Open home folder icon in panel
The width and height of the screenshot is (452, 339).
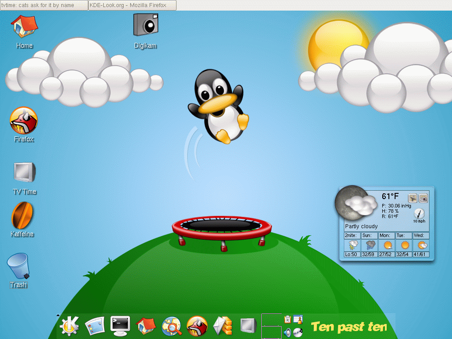(146, 326)
